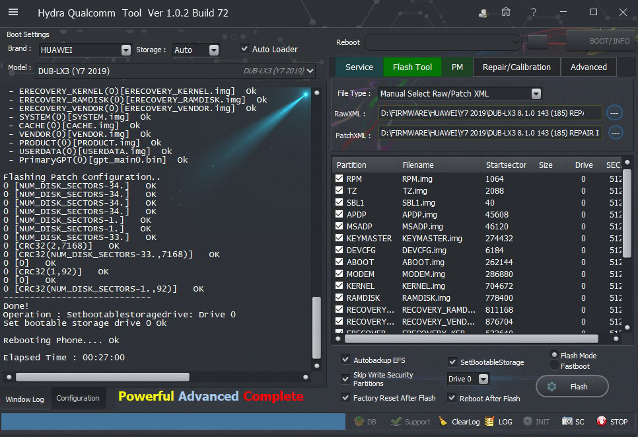Image resolution: width=638 pixels, height=437 pixels.
Task: Browse for RawXML file
Action: [614, 113]
